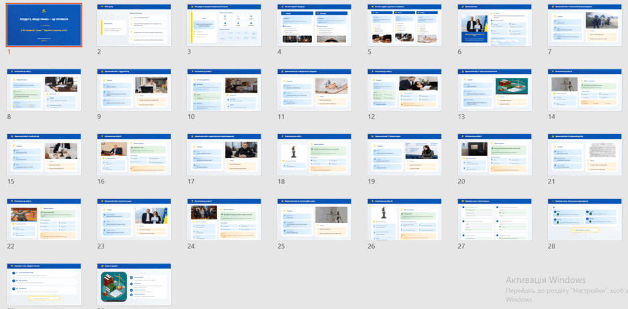Click slide 15 thumbnail

[44, 155]
